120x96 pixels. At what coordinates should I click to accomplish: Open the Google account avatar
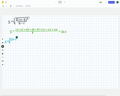[x=117, y=2]
